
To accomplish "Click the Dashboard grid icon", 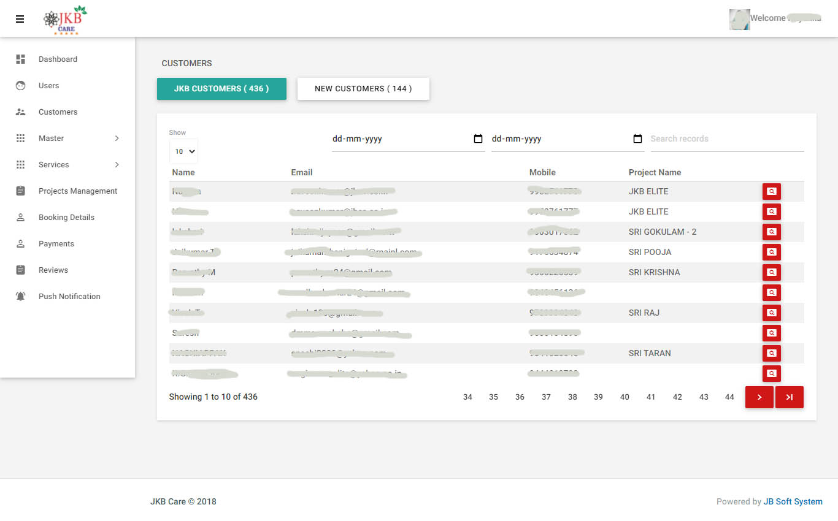I will (x=21, y=59).
